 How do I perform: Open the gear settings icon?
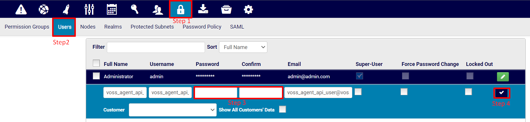[x=248, y=9]
